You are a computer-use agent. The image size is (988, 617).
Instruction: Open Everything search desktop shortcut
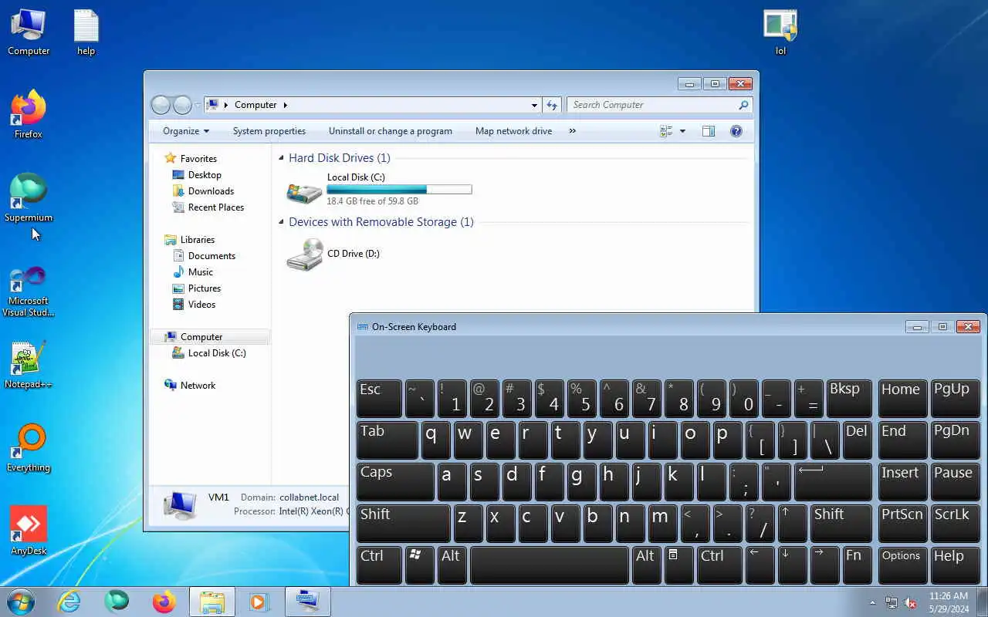click(29, 448)
